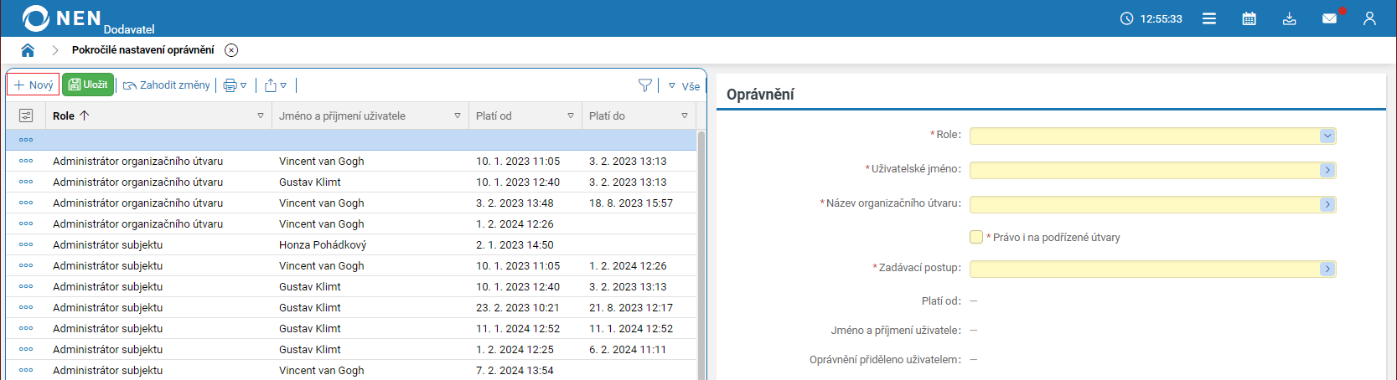Viewport: 1397px width, 380px height.
Task: Open the Platí od column filter arrow
Action: point(571,116)
